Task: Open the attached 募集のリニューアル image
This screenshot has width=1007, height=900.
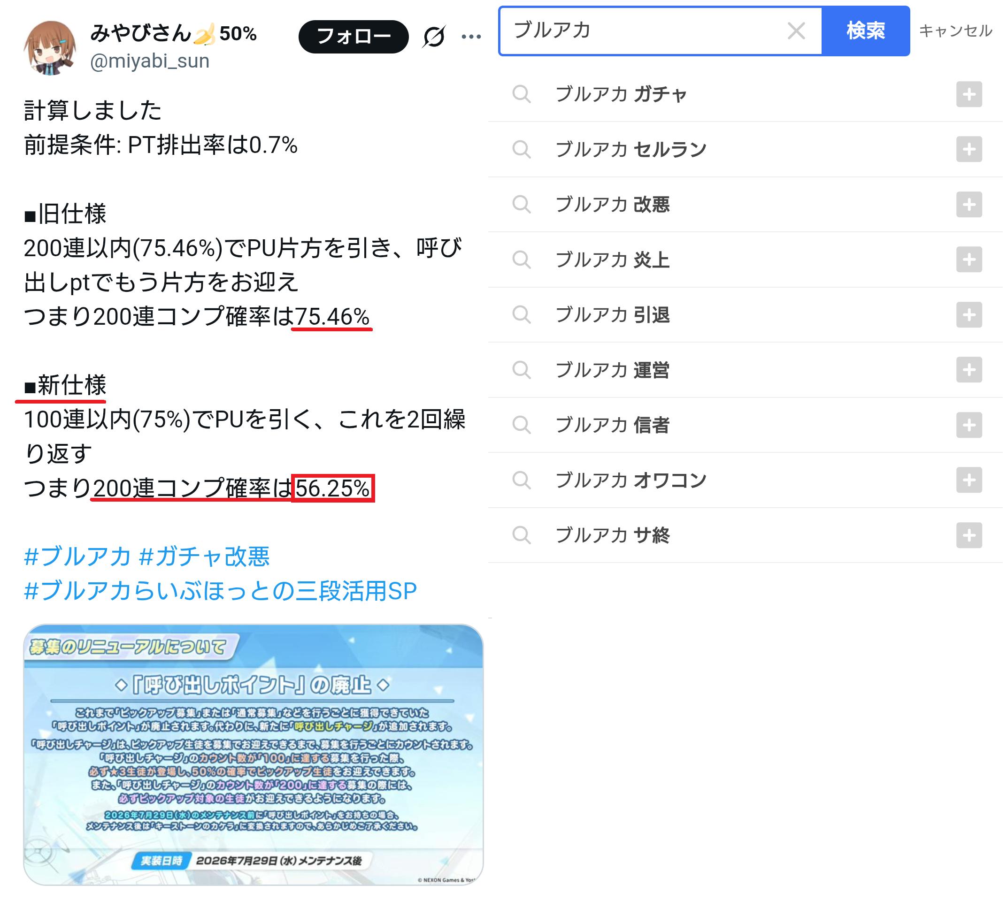Action: pyautogui.click(x=254, y=755)
